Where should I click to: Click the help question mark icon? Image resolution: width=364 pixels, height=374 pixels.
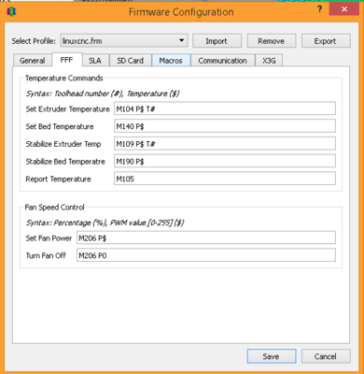pos(319,9)
